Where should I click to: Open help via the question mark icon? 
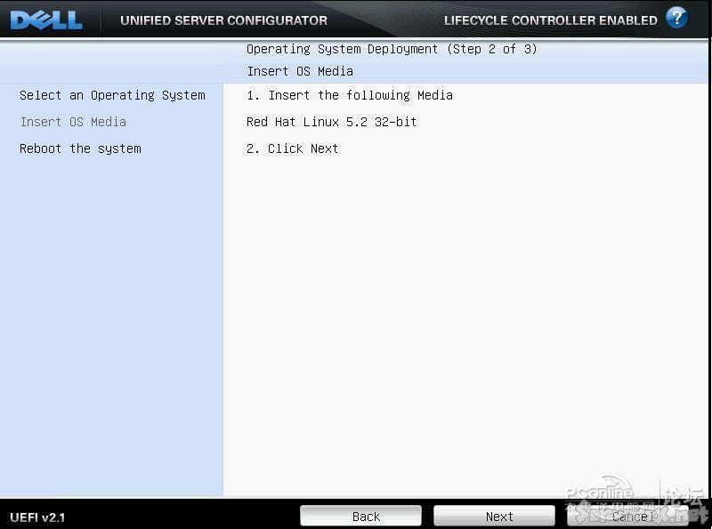676,18
